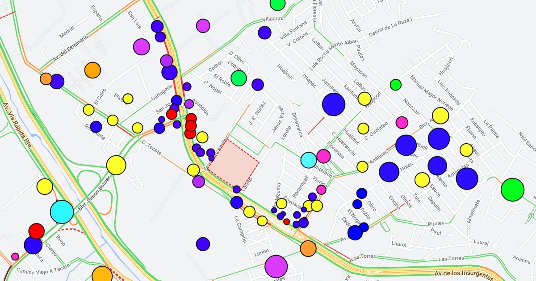Select the large cyan marker on Blvr. Simon Bolivar
Screen dimensions: 536x281
[x=62, y=212]
